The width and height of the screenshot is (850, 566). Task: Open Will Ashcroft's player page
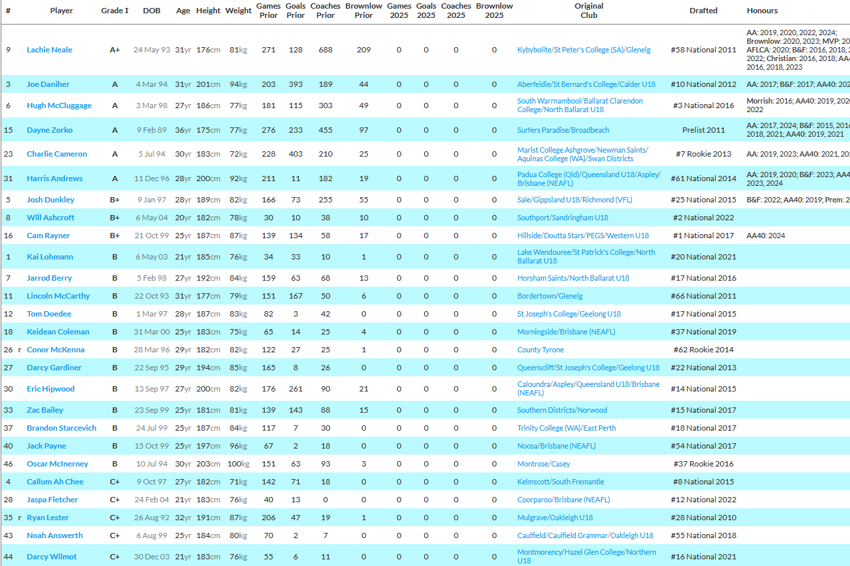50,218
